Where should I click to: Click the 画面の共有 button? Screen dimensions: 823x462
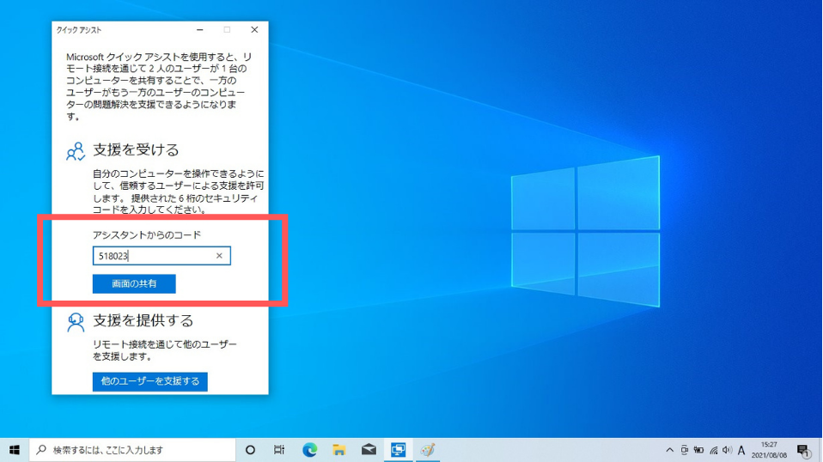click(134, 283)
